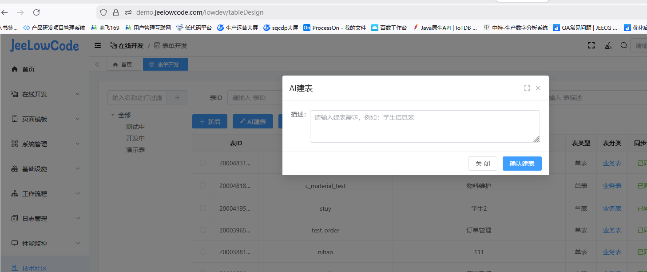Screen dimensions: 647x272
Task: Select radio button for stuy row
Action: tap(203, 208)
